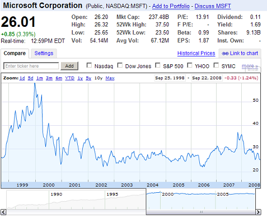Set chart zoom to 5d
267x218 pixels.
tap(30, 78)
